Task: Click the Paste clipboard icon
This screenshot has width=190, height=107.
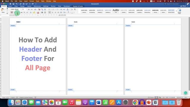Action: (3, 10)
